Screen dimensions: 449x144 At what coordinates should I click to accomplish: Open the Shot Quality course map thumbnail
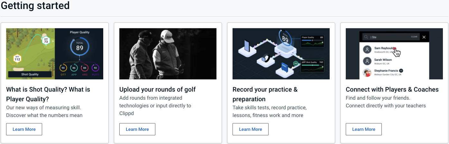tap(31, 54)
